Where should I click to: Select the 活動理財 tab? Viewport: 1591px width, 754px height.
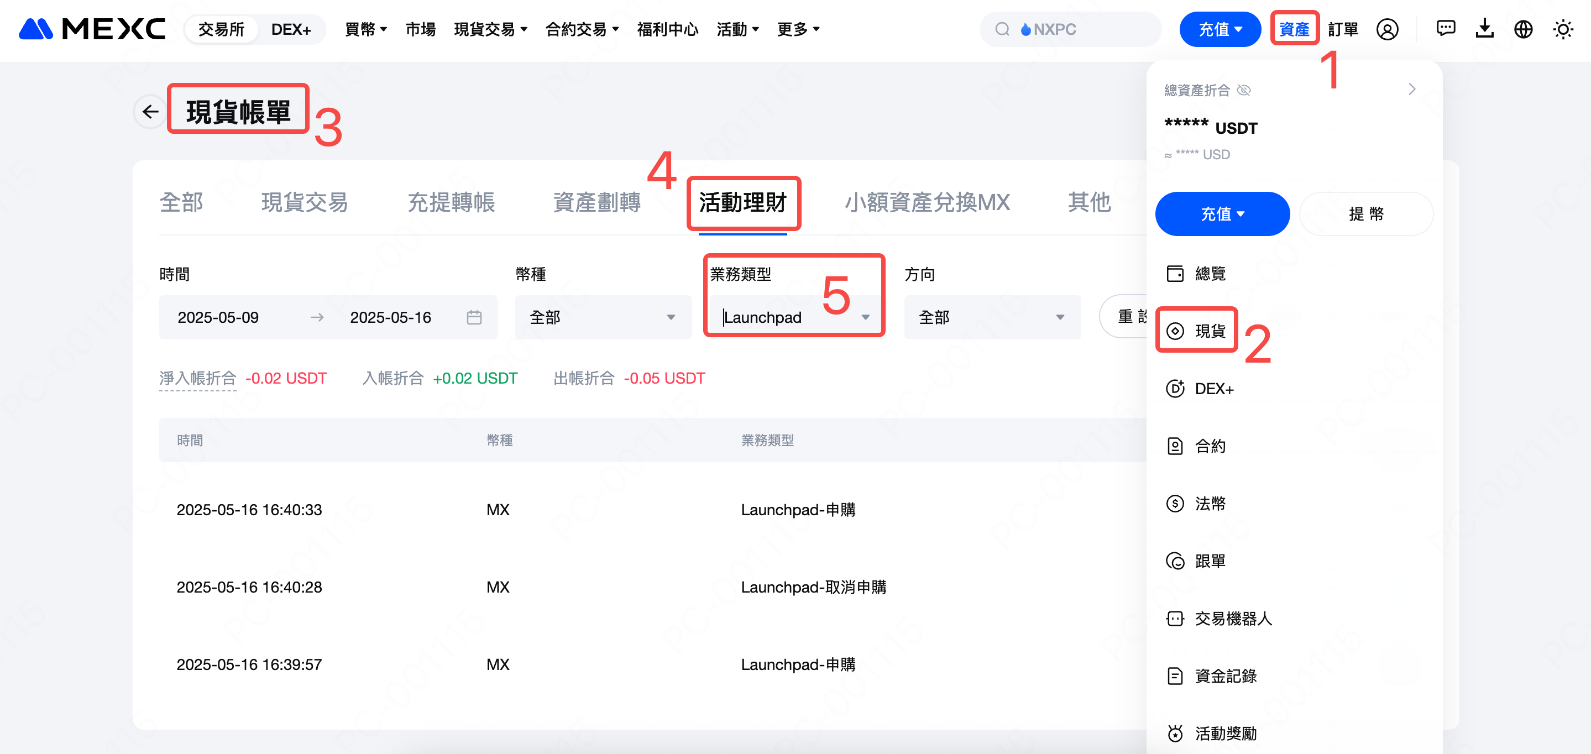point(742,202)
